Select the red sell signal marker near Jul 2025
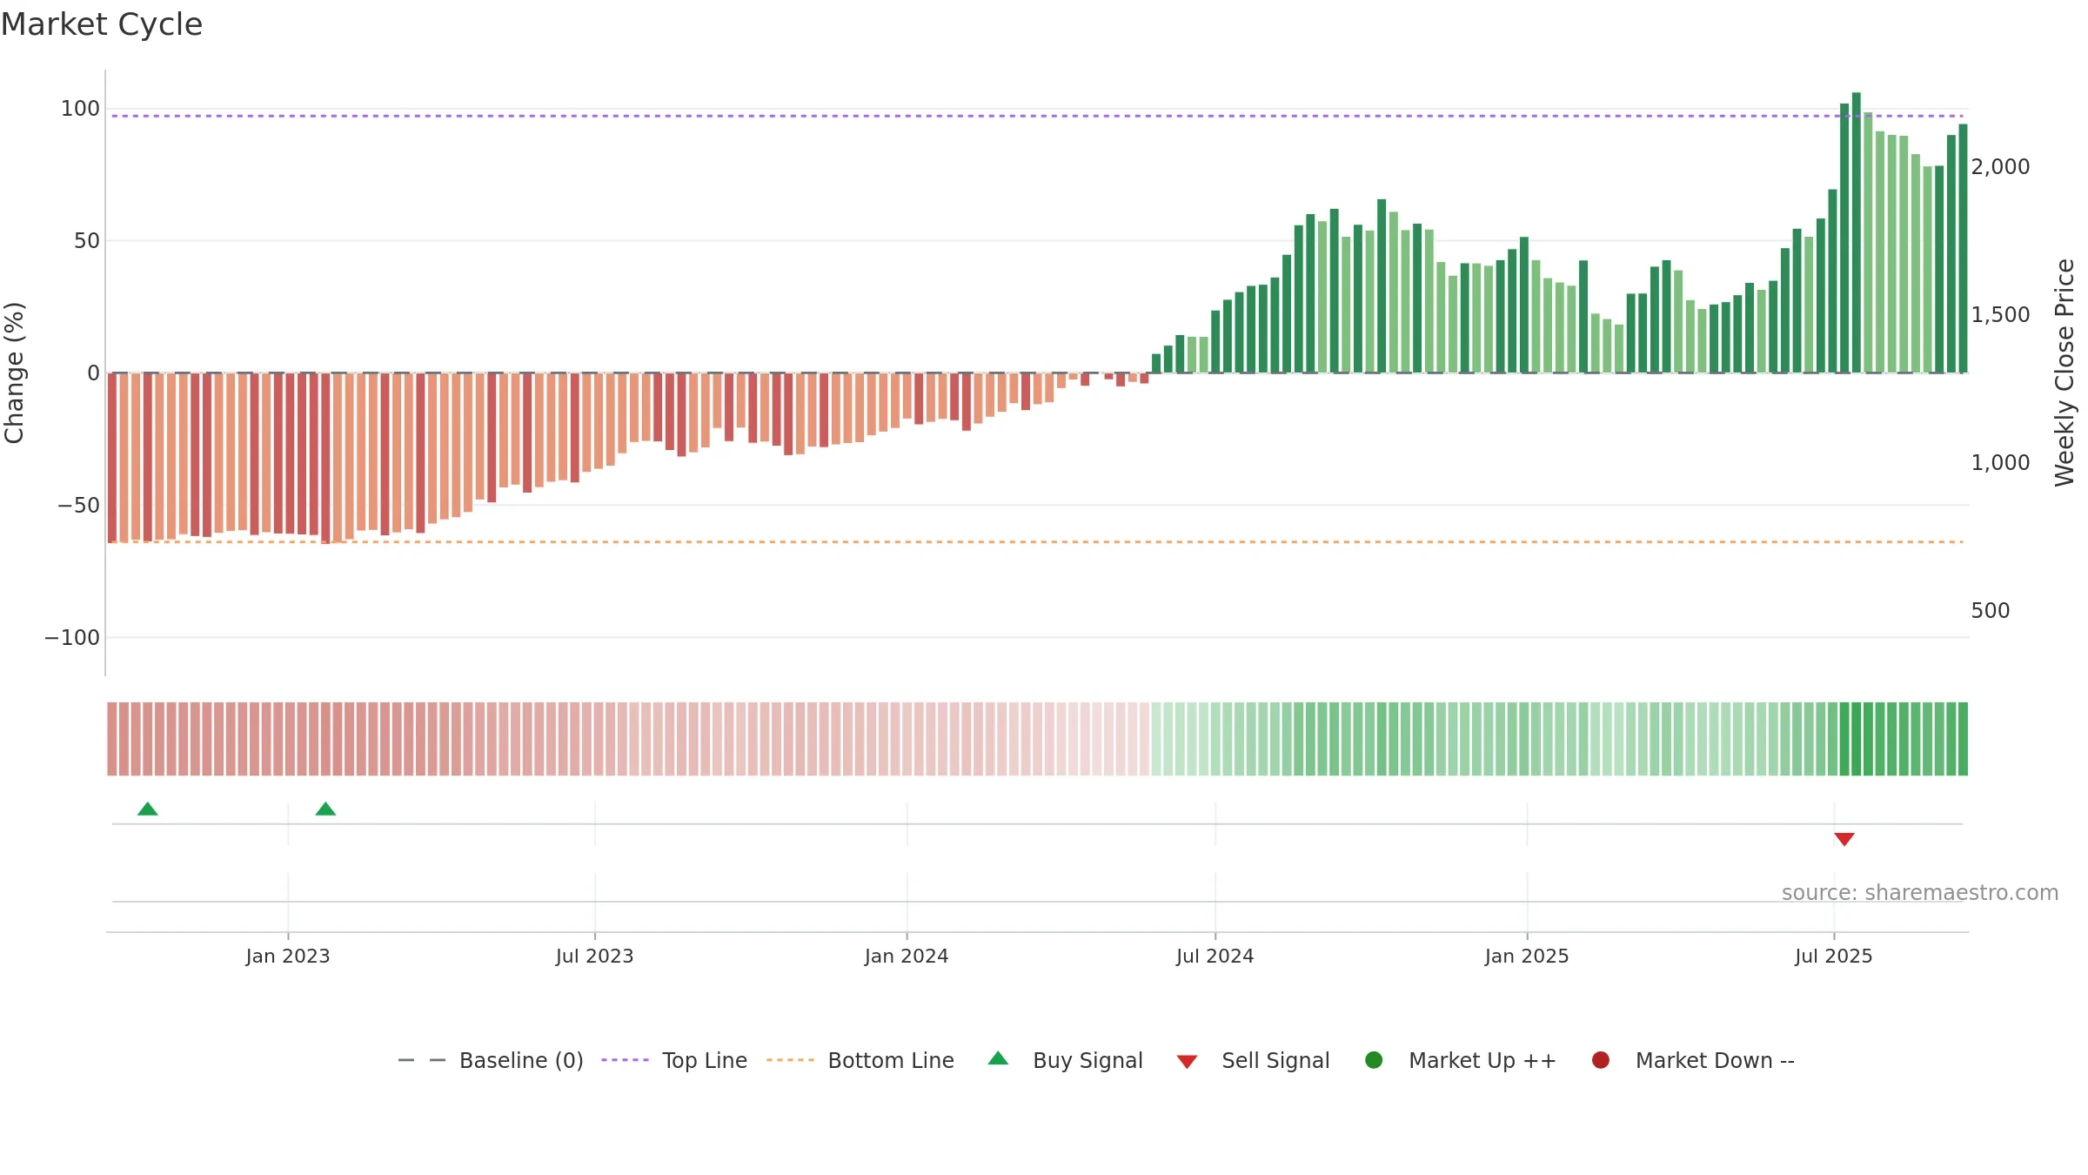The width and height of the screenshot is (2088, 1175). pos(1844,839)
